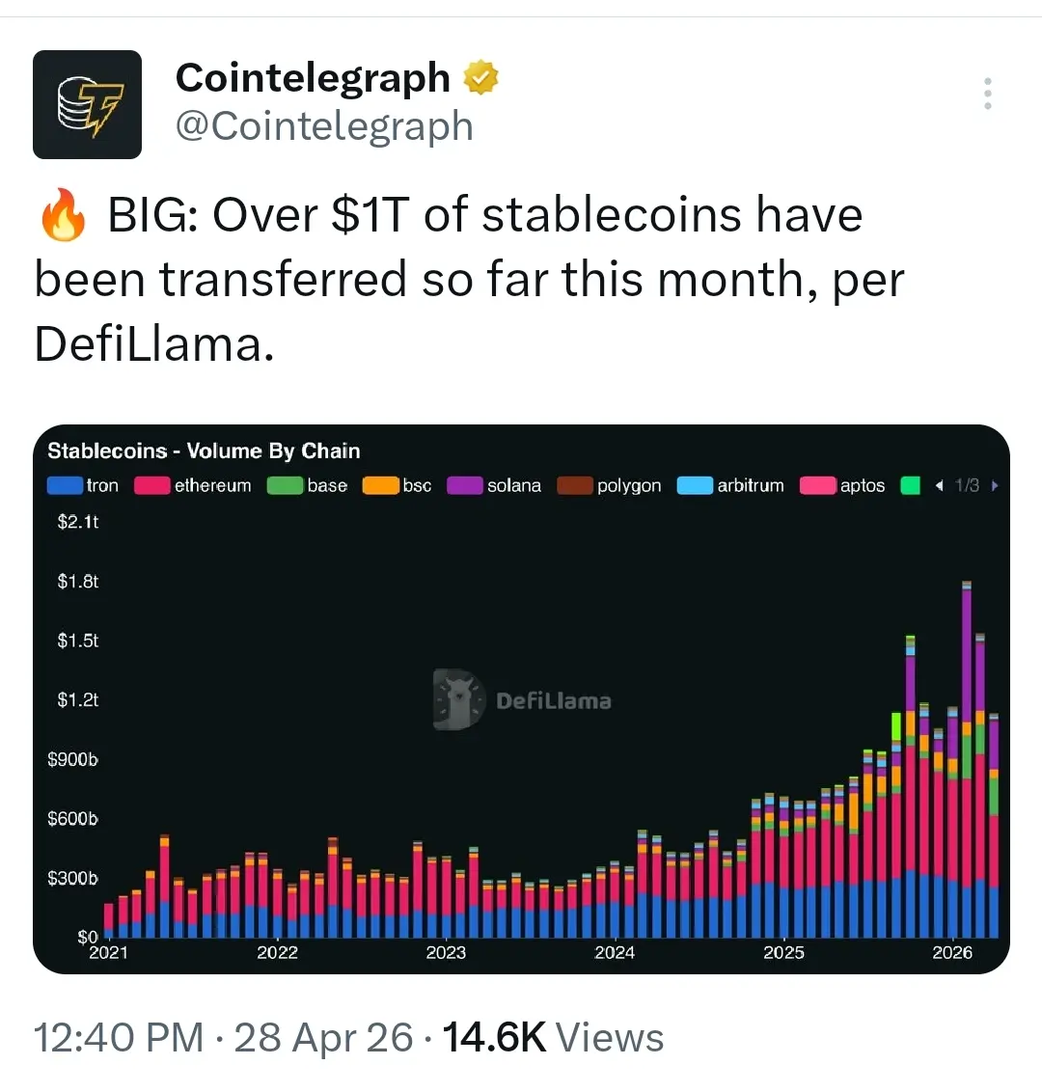Viewport: 1042px width, 1092px height.
Task: Toggle the bsc legend entry
Action: (397, 485)
